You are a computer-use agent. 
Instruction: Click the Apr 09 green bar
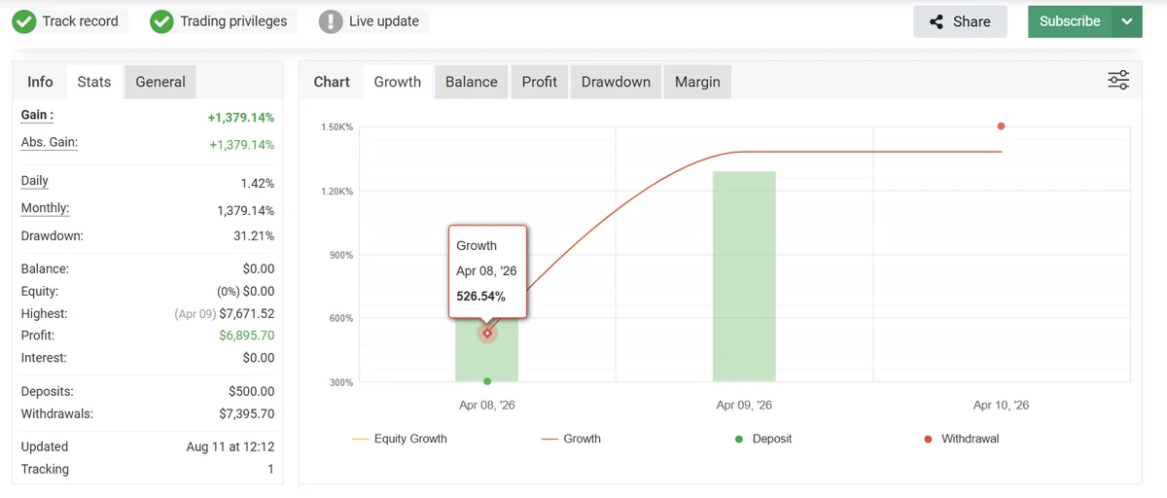tap(744, 276)
